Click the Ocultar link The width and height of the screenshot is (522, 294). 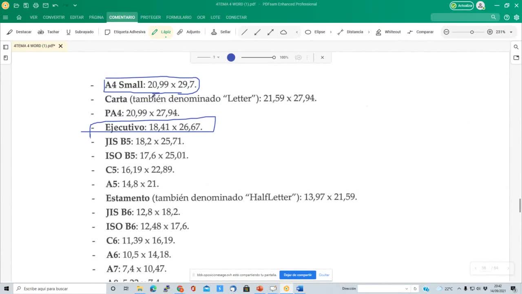pyautogui.click(x=324, y=275)
